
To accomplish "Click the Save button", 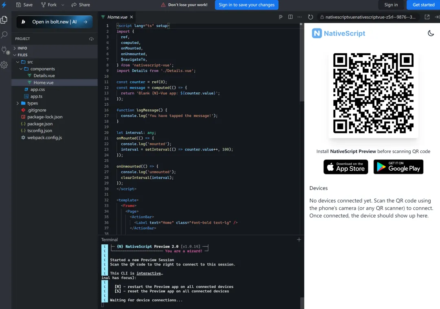I will 24,5.
